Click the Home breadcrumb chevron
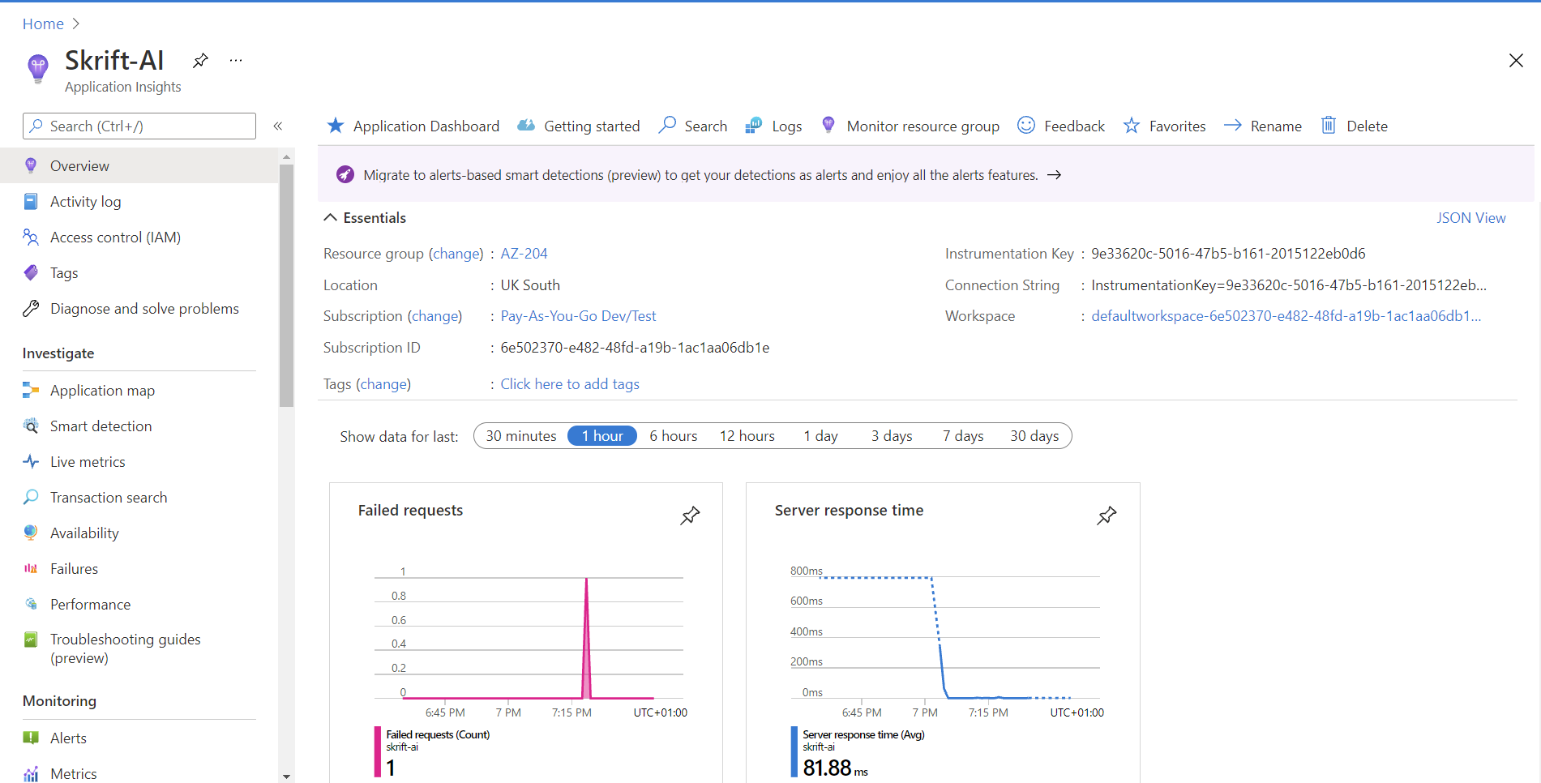This screenshot has width=1541, height=783. [76, 24]
